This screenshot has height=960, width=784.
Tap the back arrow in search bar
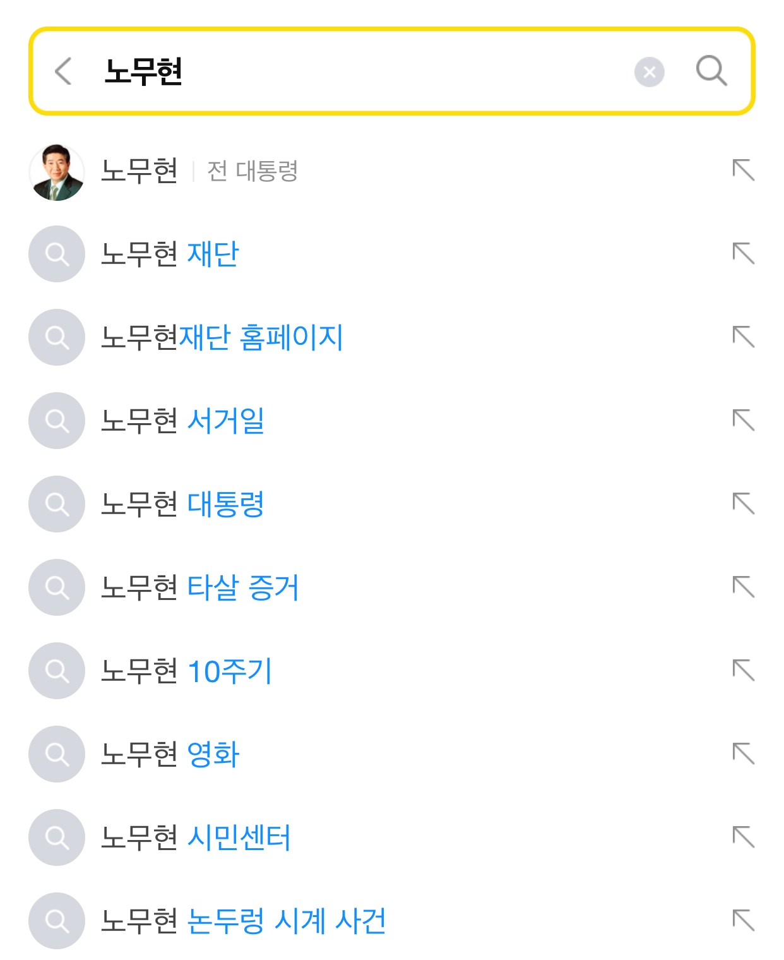(63, 71)
